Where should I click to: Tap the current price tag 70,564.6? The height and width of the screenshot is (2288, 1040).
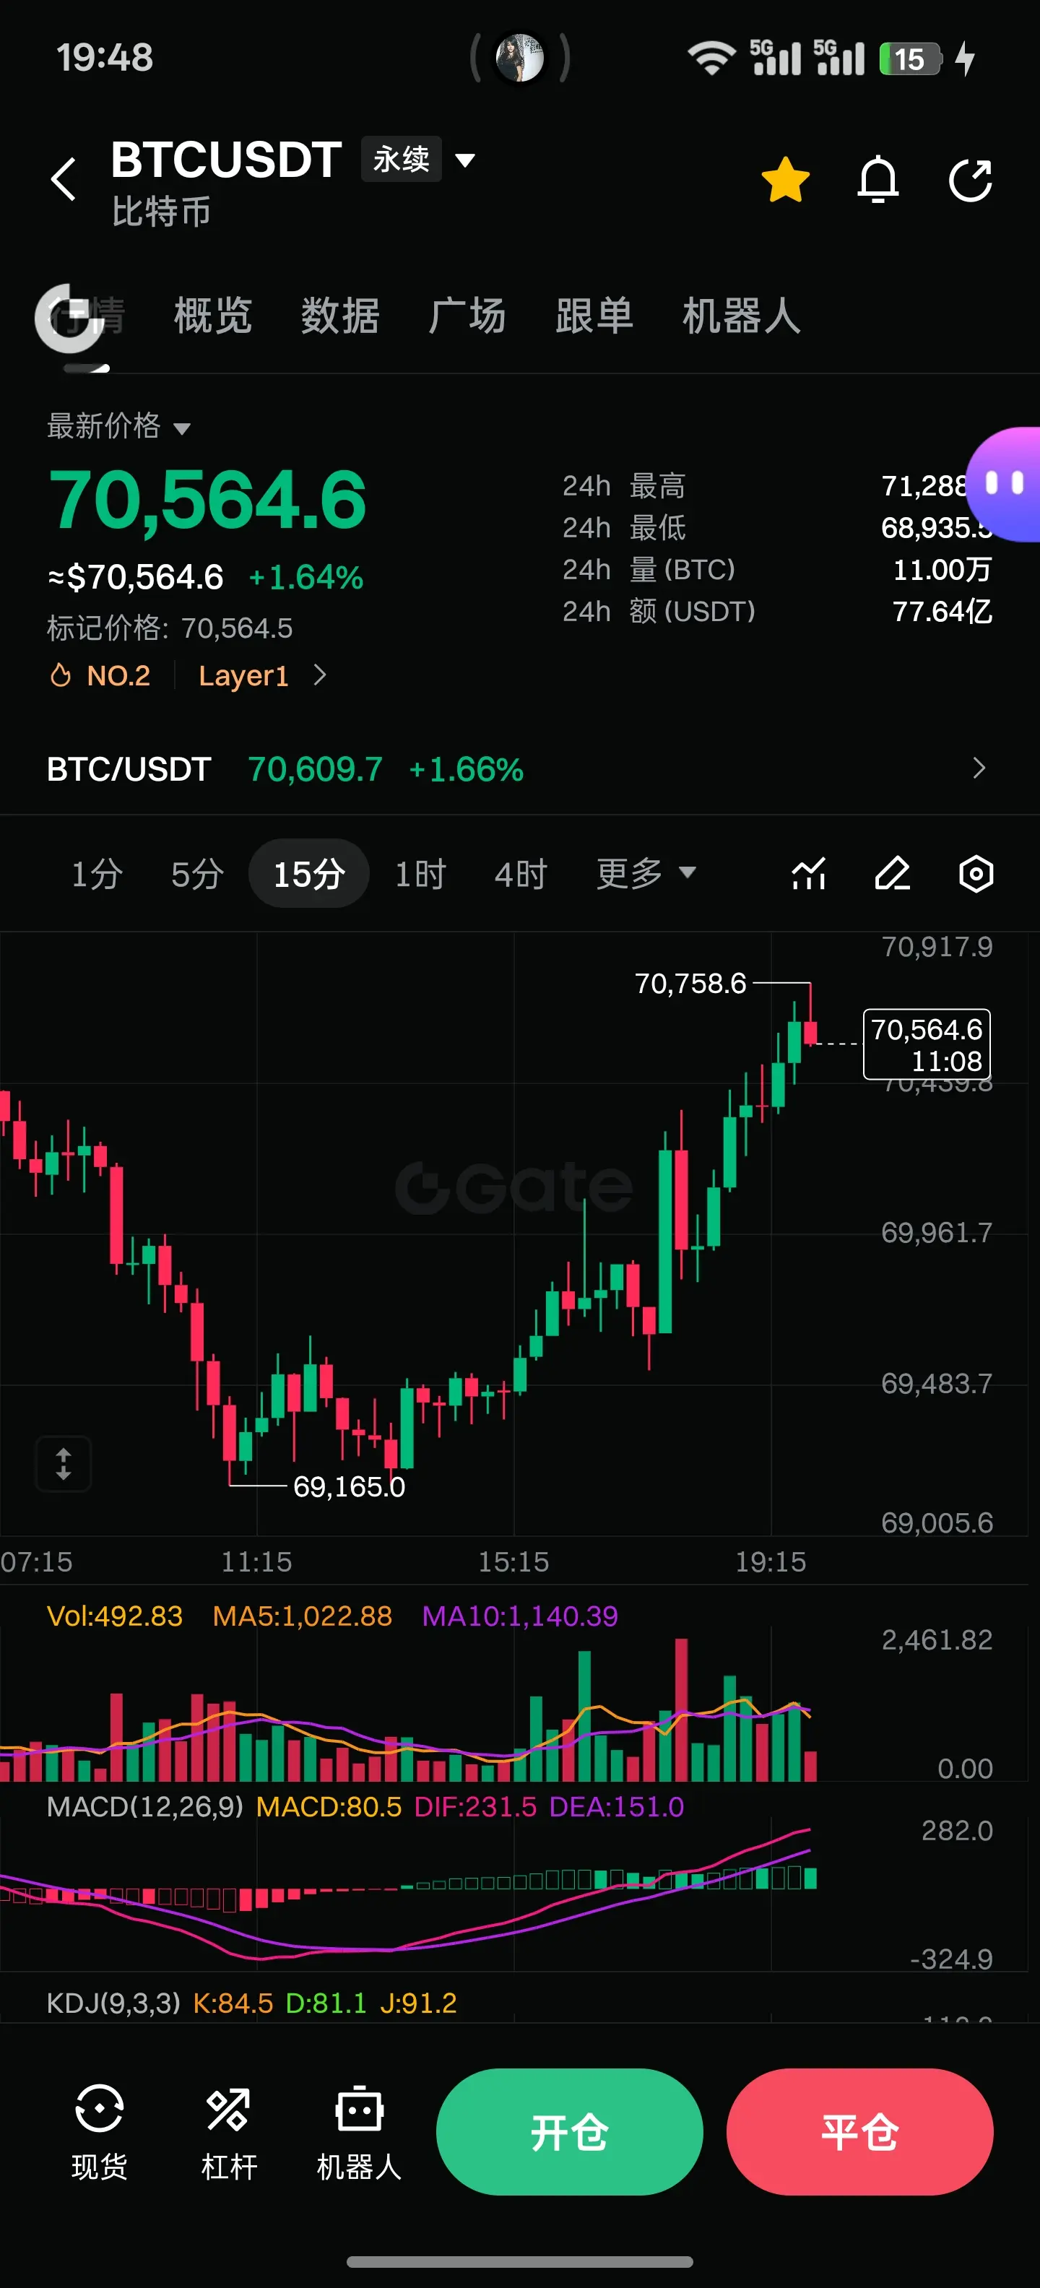click(x=927, y=1044)
